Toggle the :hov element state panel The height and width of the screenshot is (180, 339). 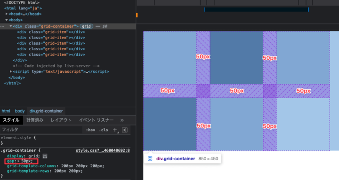click(x=90, y=130)
